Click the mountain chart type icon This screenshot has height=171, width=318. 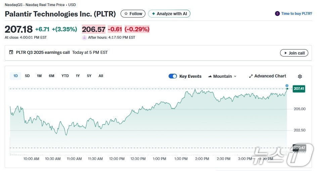210,76
